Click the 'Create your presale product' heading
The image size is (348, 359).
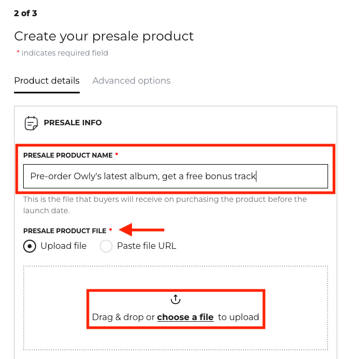(104, 36)
